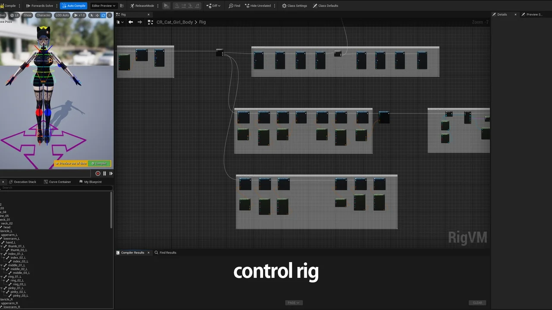Screen dimensions: 552x310
Task: Navigate back with the left arrow
Action: 131,22
